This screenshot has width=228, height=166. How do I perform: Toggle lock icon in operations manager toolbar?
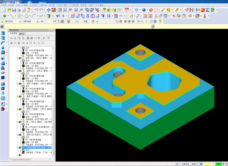pyautogui.click(x=11, y=43)
